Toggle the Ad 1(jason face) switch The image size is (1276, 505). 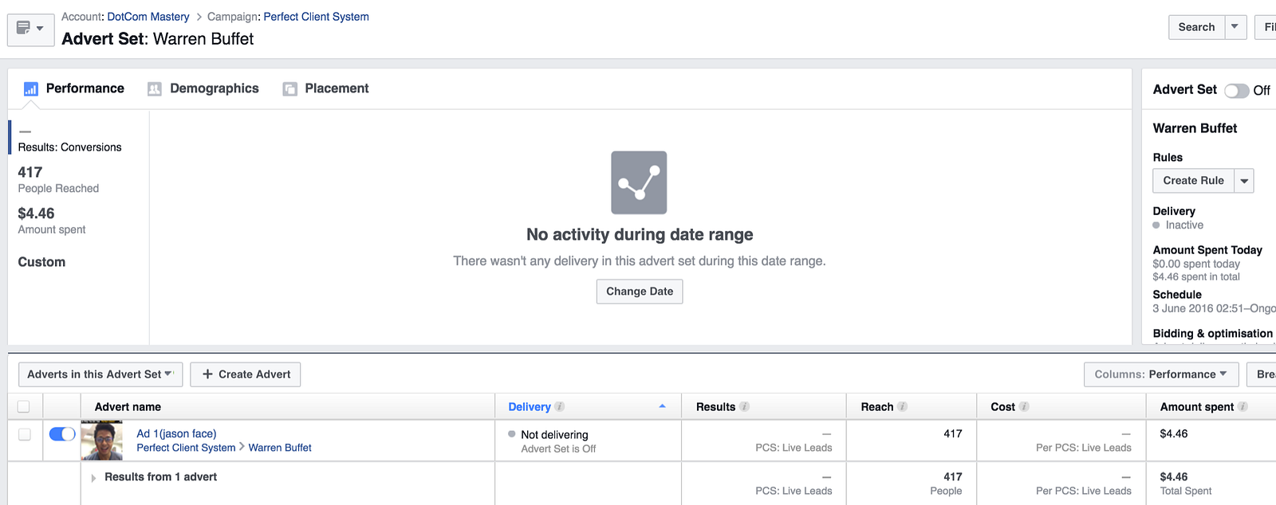(x=62, y=434)
